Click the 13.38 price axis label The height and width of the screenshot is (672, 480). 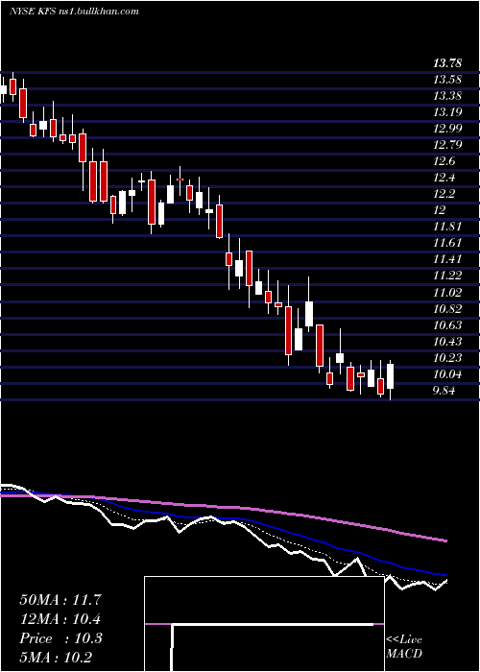point(447,96)
